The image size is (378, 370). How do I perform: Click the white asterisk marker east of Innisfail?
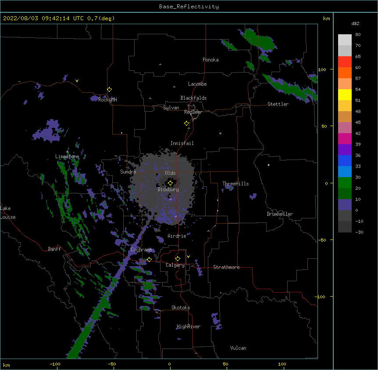pos(220,134)
